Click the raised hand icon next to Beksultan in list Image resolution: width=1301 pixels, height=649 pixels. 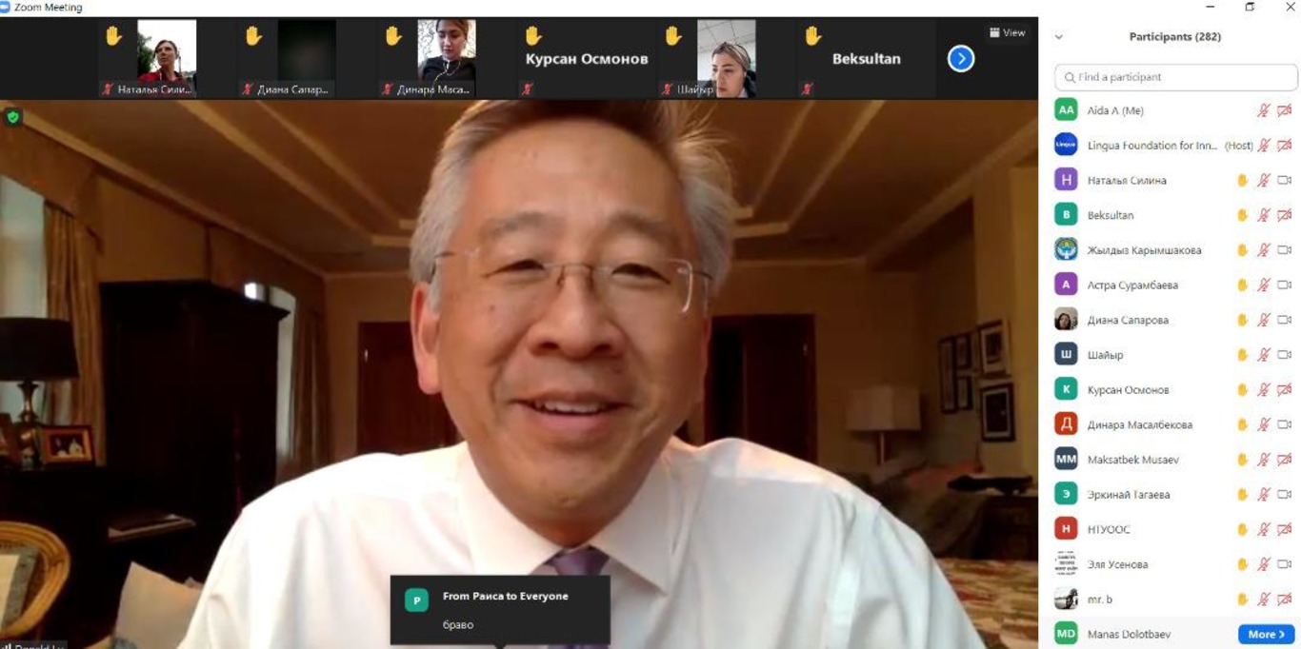[x=1242, y=215]
